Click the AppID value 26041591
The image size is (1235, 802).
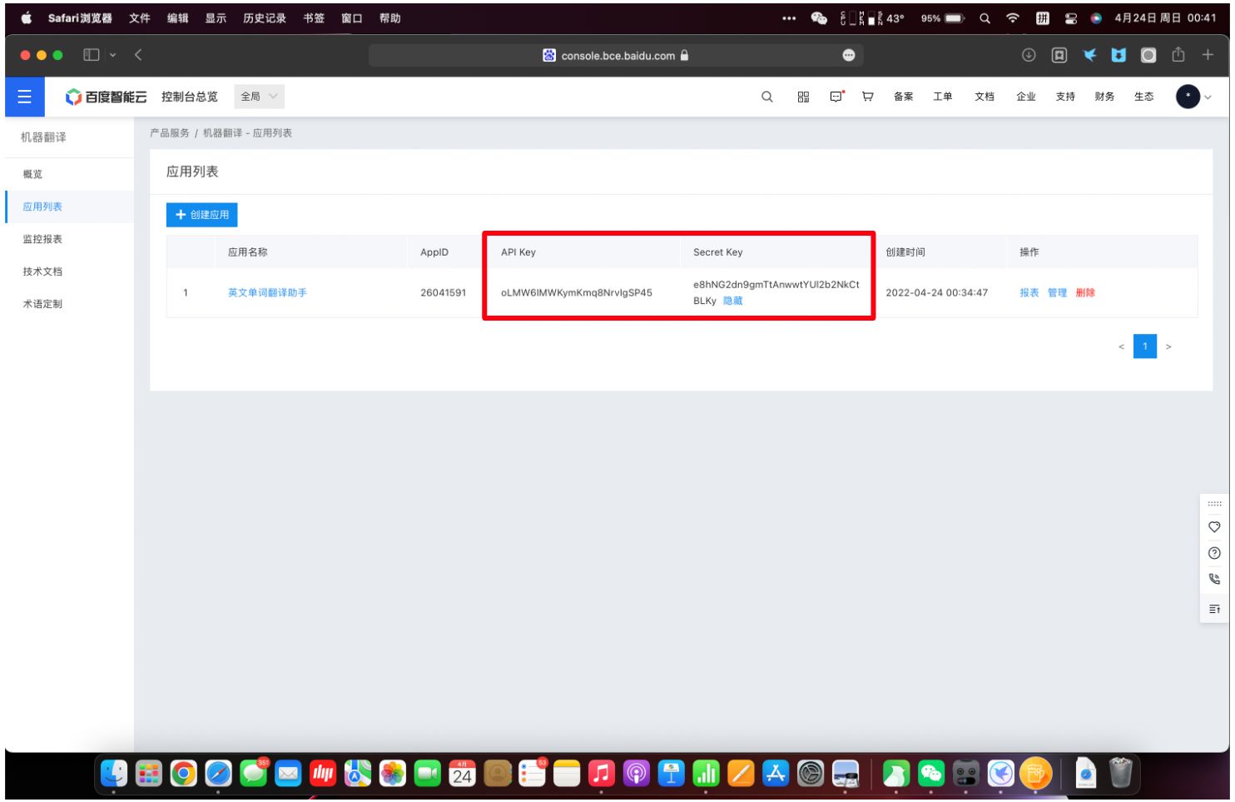[444, 293]
